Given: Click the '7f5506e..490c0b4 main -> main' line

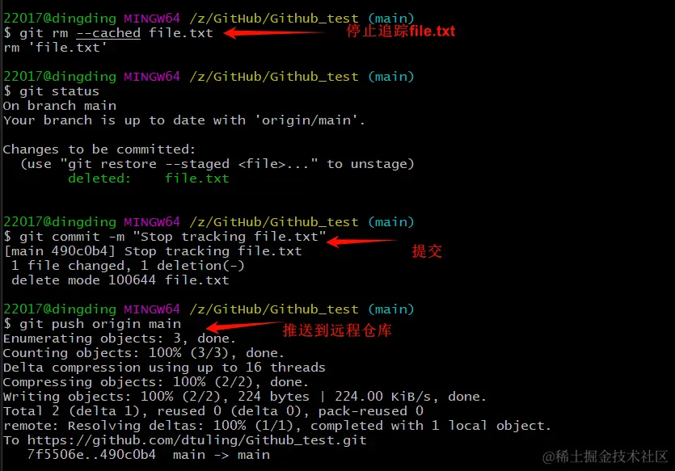Looking at the screenshot, I should click(x=149, y=455).
